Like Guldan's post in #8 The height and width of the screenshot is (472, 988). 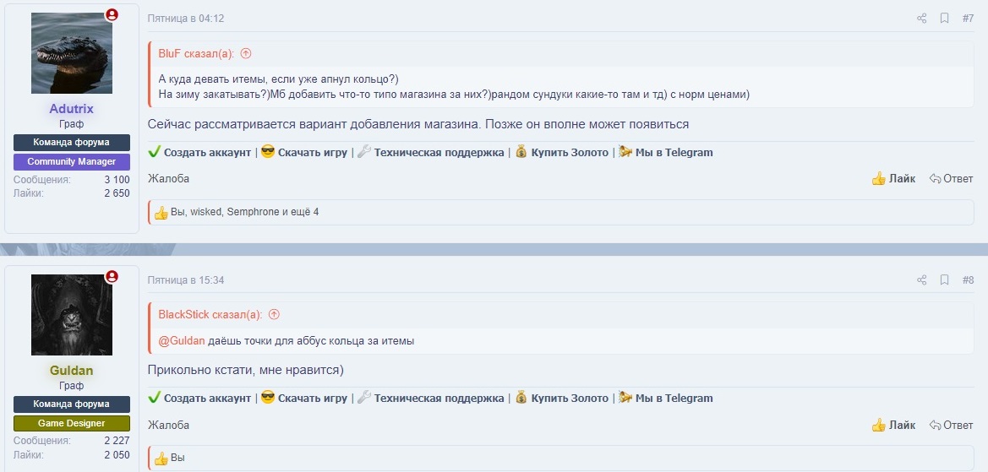[x=893, y=425]
